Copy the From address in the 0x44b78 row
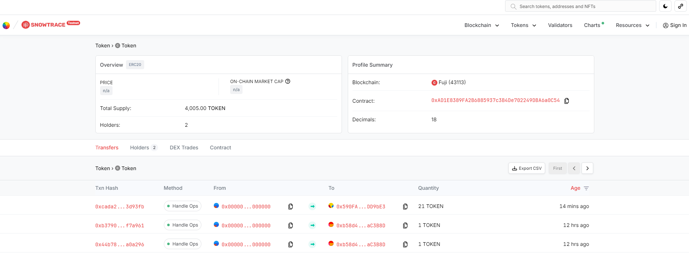689x255 pixels. point(291,244)
